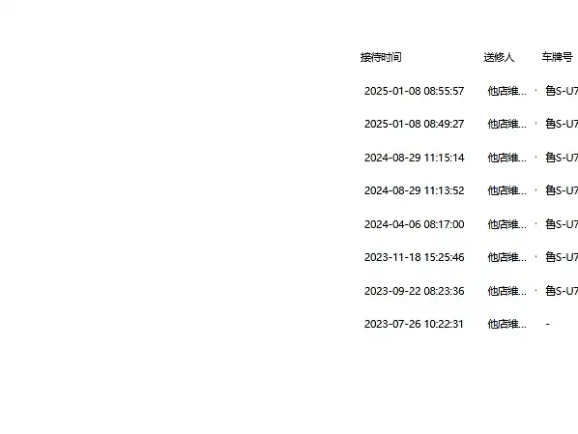Click plate 鲁S-U7 in the 2024-04-06 row
This screenshot has height=434, width=578.
point(562,224)
